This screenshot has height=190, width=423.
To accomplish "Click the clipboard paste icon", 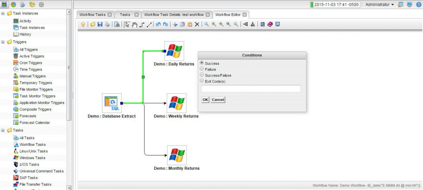I will 190,24.
